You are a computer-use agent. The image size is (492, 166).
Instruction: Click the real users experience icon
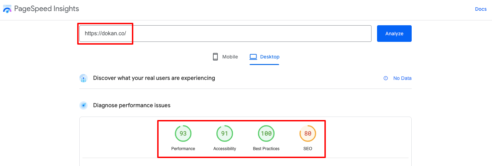(83, 79)
